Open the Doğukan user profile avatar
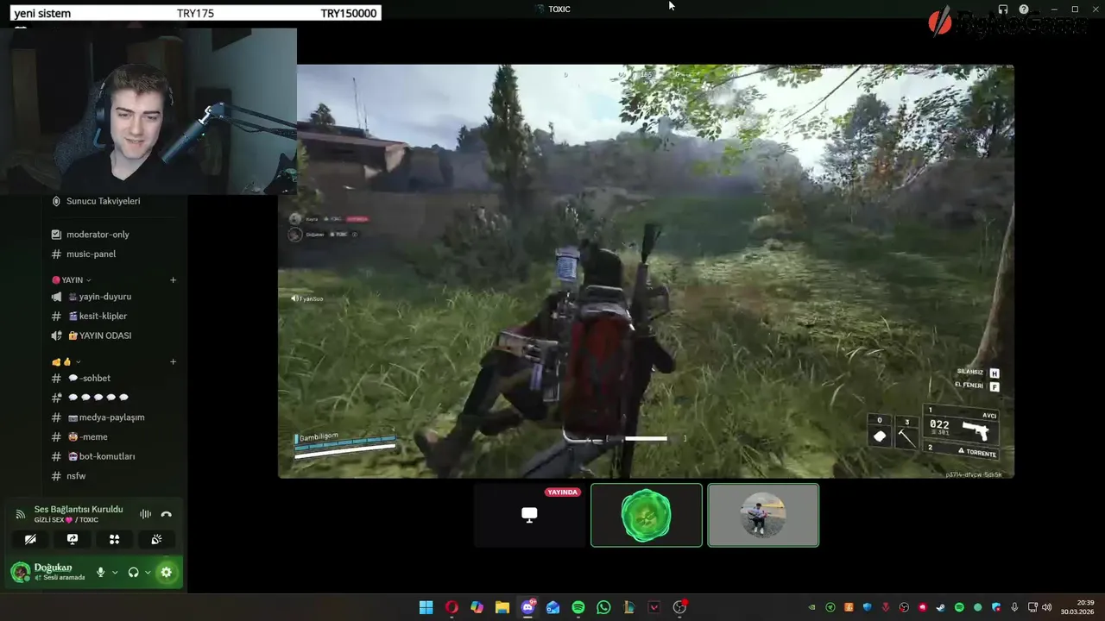 point(20,572)
